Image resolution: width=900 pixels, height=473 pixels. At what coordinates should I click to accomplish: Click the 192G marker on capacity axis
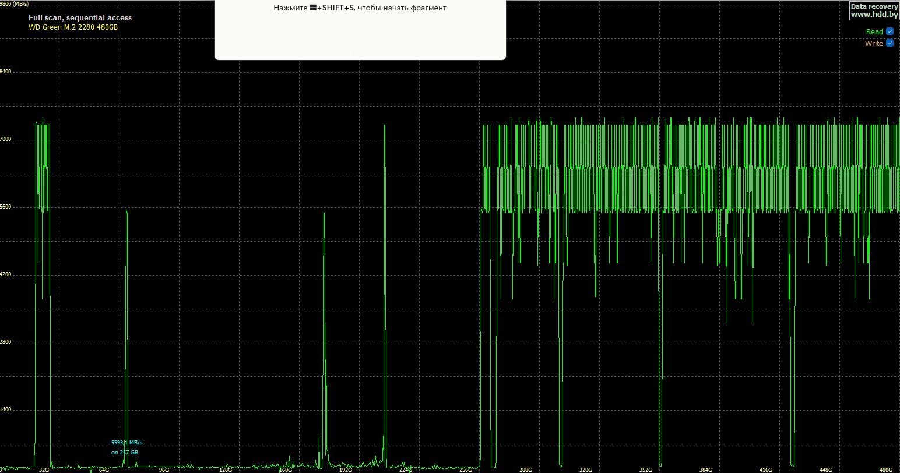click(346, 469)
